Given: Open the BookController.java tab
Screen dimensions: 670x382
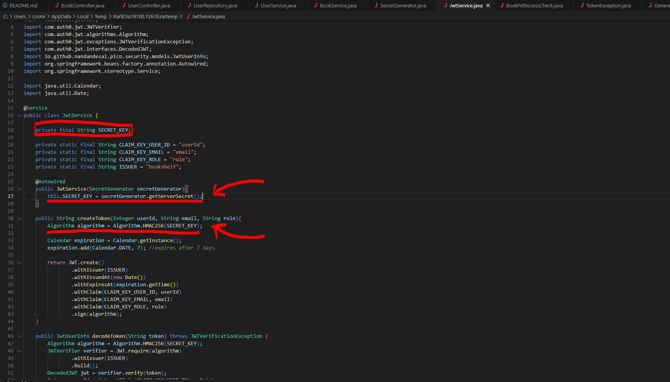Looking at the screenshot, I should pos(82,5).
